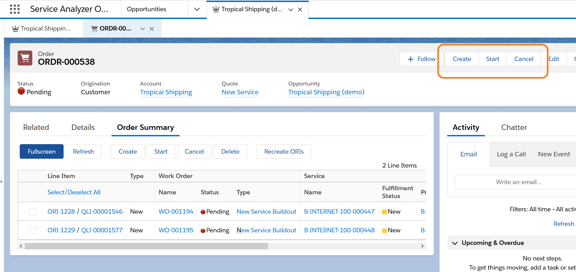Click Select/Deselect All link
This screenshot has width=576, height=272.
(74, 192)
